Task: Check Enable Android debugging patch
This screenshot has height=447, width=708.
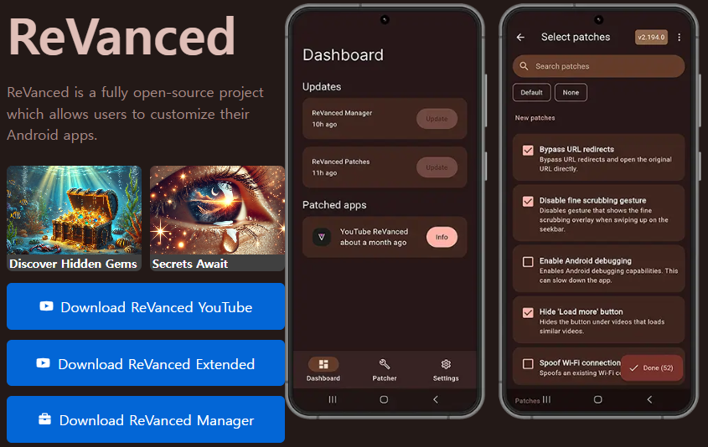Action: (x=528, y=262)
